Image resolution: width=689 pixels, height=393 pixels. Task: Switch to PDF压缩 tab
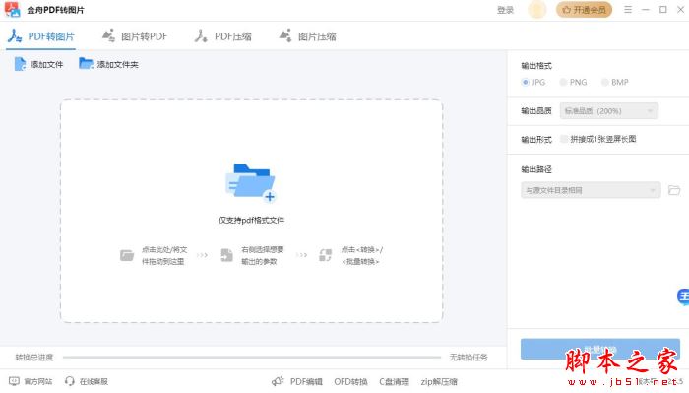tap(223, 36)
